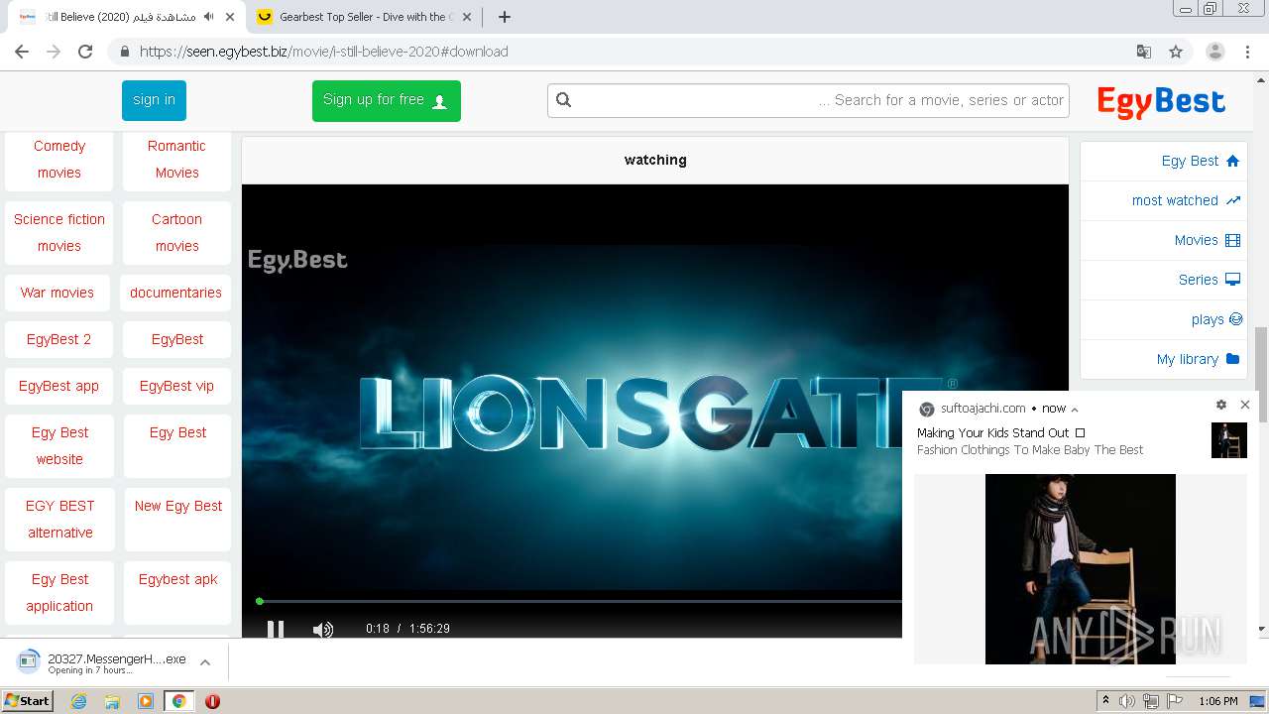Open Romantic Movies category
The width and height of the screenshot is (1269, 714).
(x=177, y=159)
